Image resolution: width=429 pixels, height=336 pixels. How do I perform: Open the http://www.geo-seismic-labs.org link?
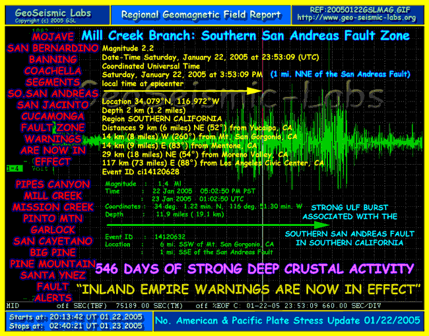[356, 18]
